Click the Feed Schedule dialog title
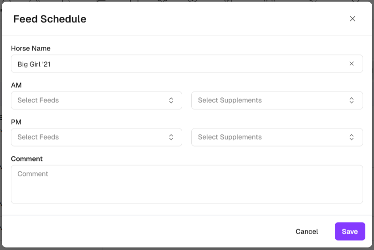Screen dimensions: 374x250 (x=50, y=19)
